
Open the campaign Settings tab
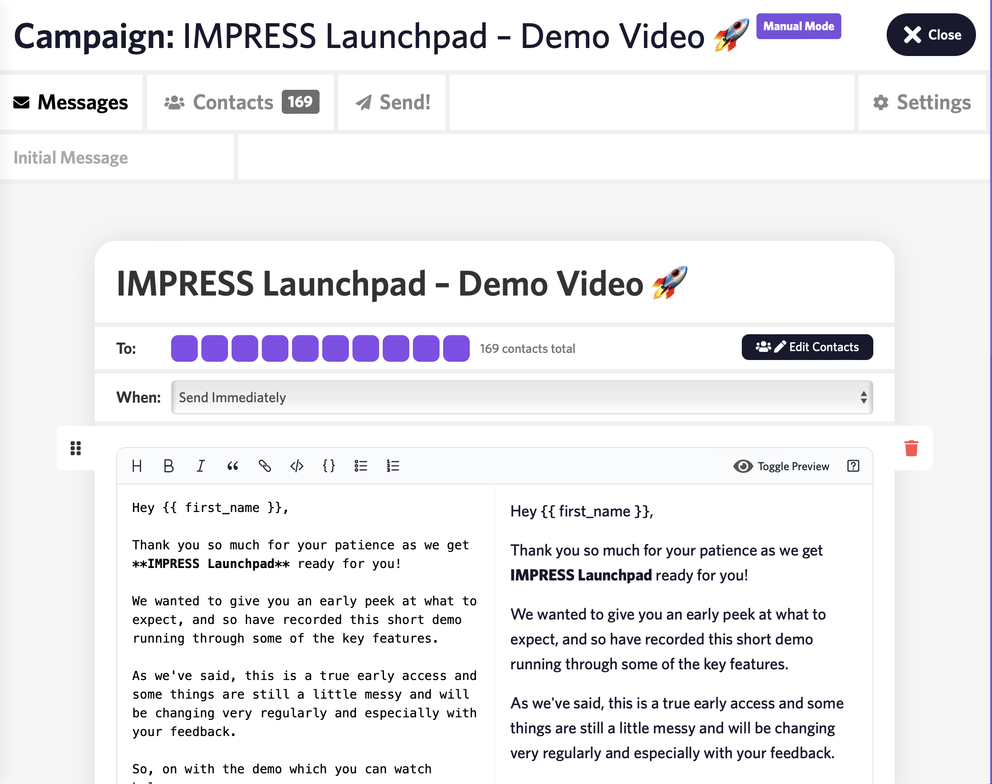click(x=922, y=102)
